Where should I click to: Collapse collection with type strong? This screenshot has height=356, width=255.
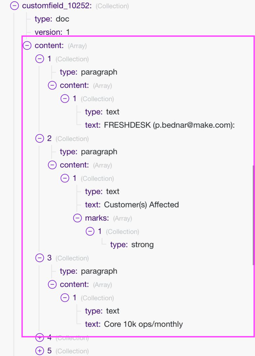coord(90,231)
